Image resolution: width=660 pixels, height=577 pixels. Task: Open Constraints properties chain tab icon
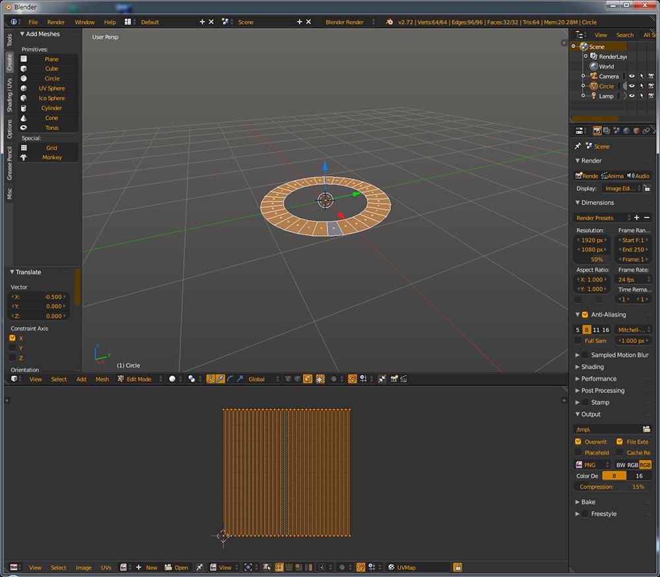coord(645,131)
